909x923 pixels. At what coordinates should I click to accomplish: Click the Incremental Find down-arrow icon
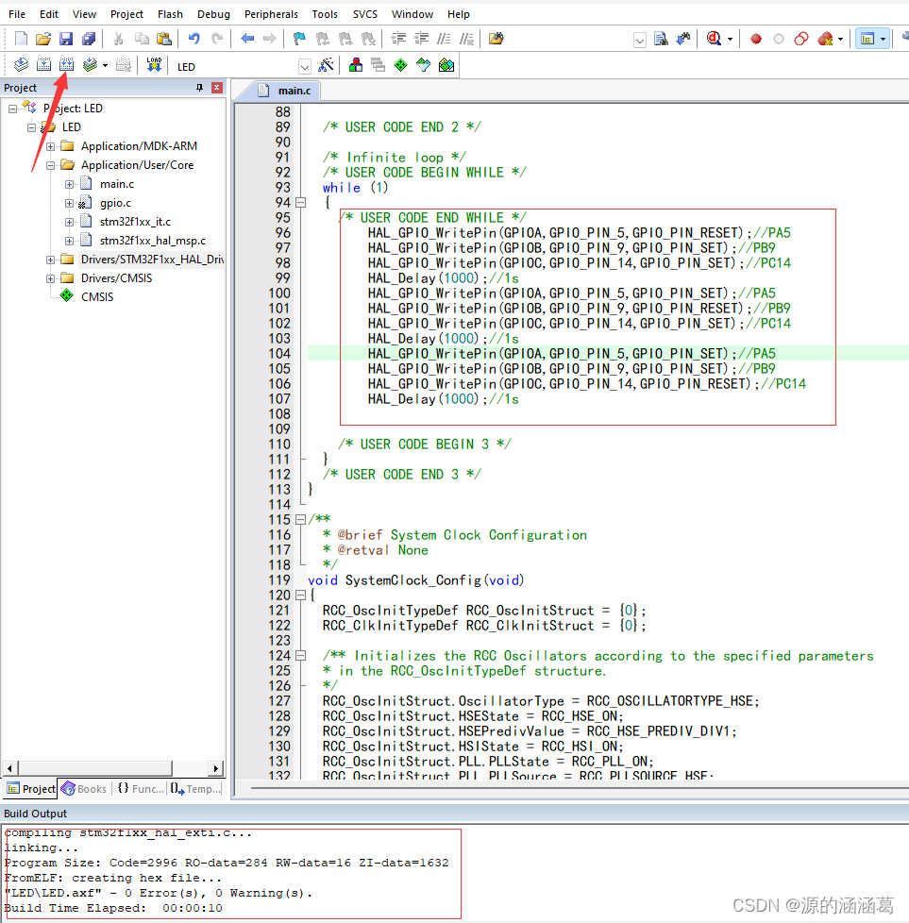(683, 39)
